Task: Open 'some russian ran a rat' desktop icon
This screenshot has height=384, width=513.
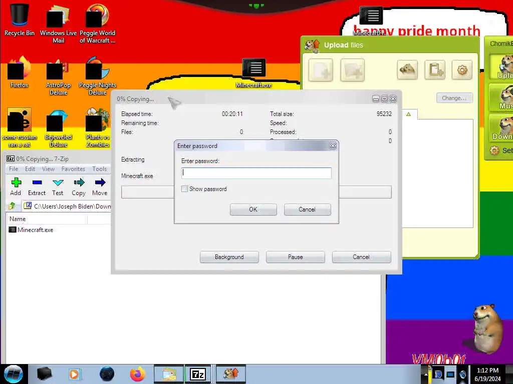Action: (x=20, y=127)
